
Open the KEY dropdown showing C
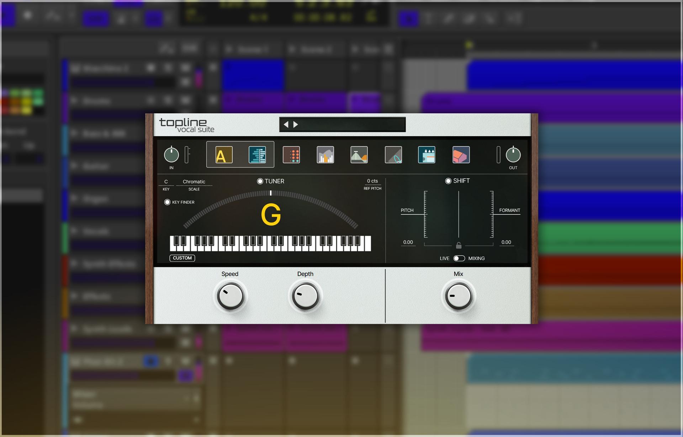click(166, 182)
